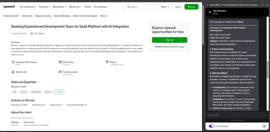Click the Invites sent: 0 text

click(x=56, y=105)
